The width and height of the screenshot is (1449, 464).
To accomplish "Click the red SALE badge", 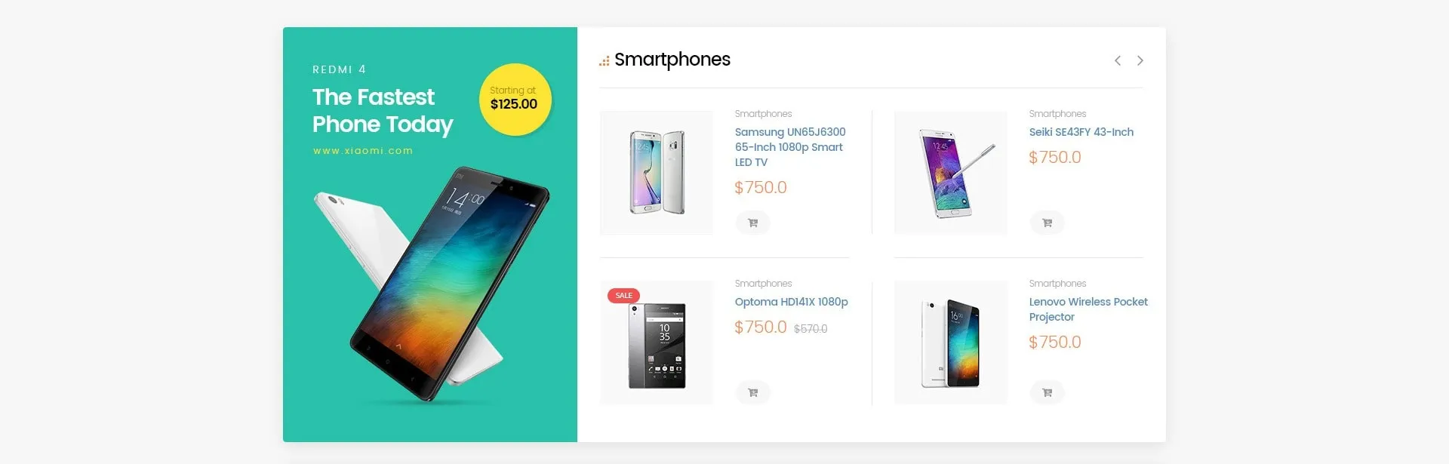I will (x=623, y=295).
